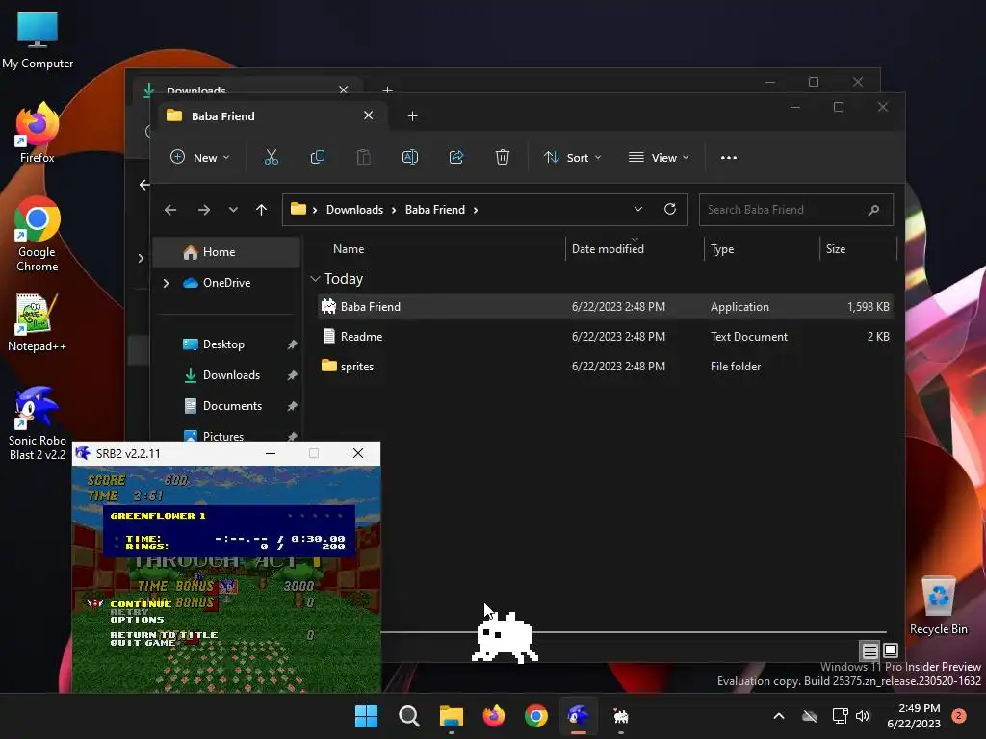Viewport: 986px width, 739px height.
Task: Select Sonic Robo Blast 2 desktop shortcut
Action: [38, 423]
